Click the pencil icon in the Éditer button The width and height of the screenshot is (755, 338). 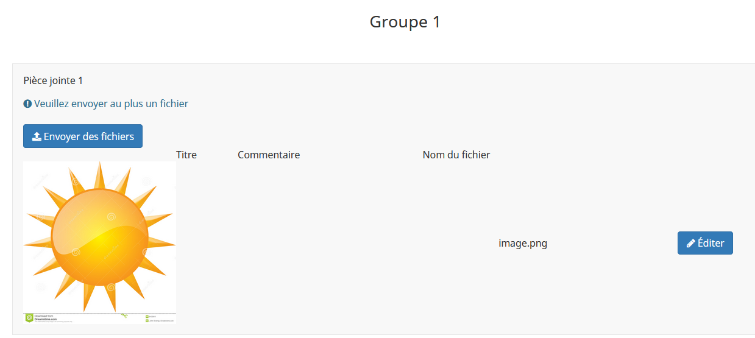[x=690, y=243]
